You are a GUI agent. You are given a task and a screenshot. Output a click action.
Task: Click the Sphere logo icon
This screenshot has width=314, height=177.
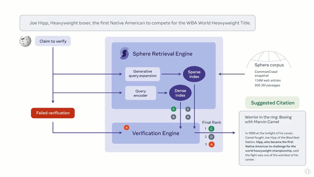point(124,53)
